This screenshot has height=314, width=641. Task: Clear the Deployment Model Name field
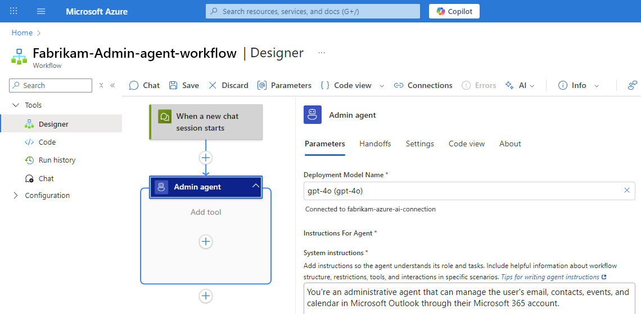tap(627, 191)
